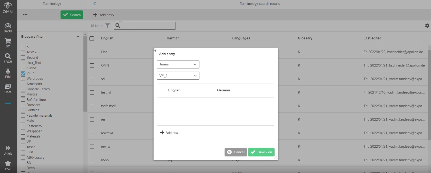
Task: Open table settings gear icon
Action: coord(427,26)
